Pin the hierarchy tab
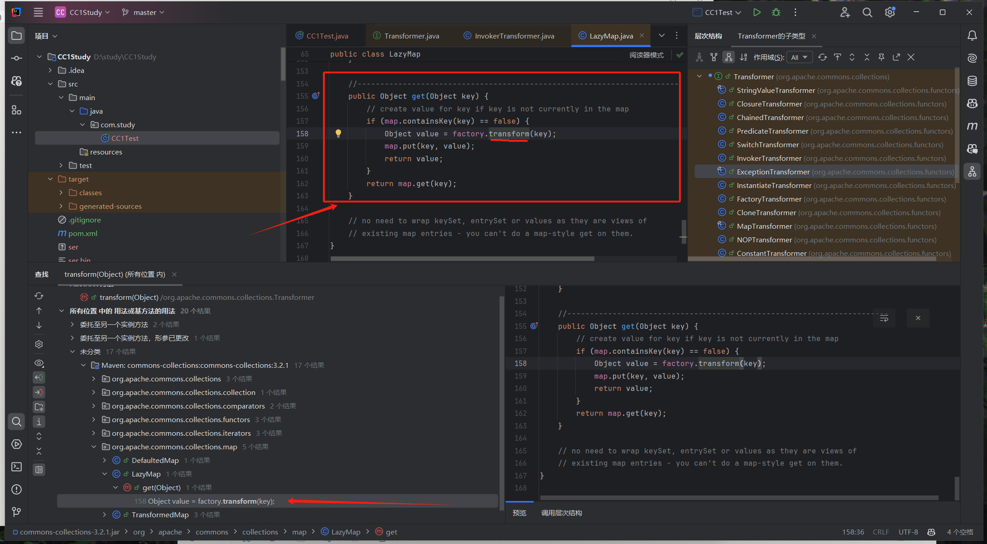The width and height of the screenshot is (987, 544). [881, 57]
